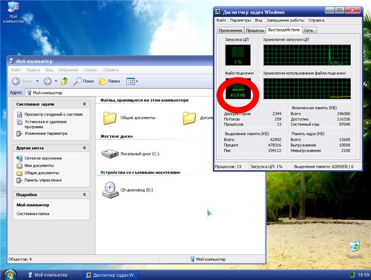Screen dimensions: 371x280
Task: Click Просмотр сведений о системе link
Action: click(x=53, y=114)
